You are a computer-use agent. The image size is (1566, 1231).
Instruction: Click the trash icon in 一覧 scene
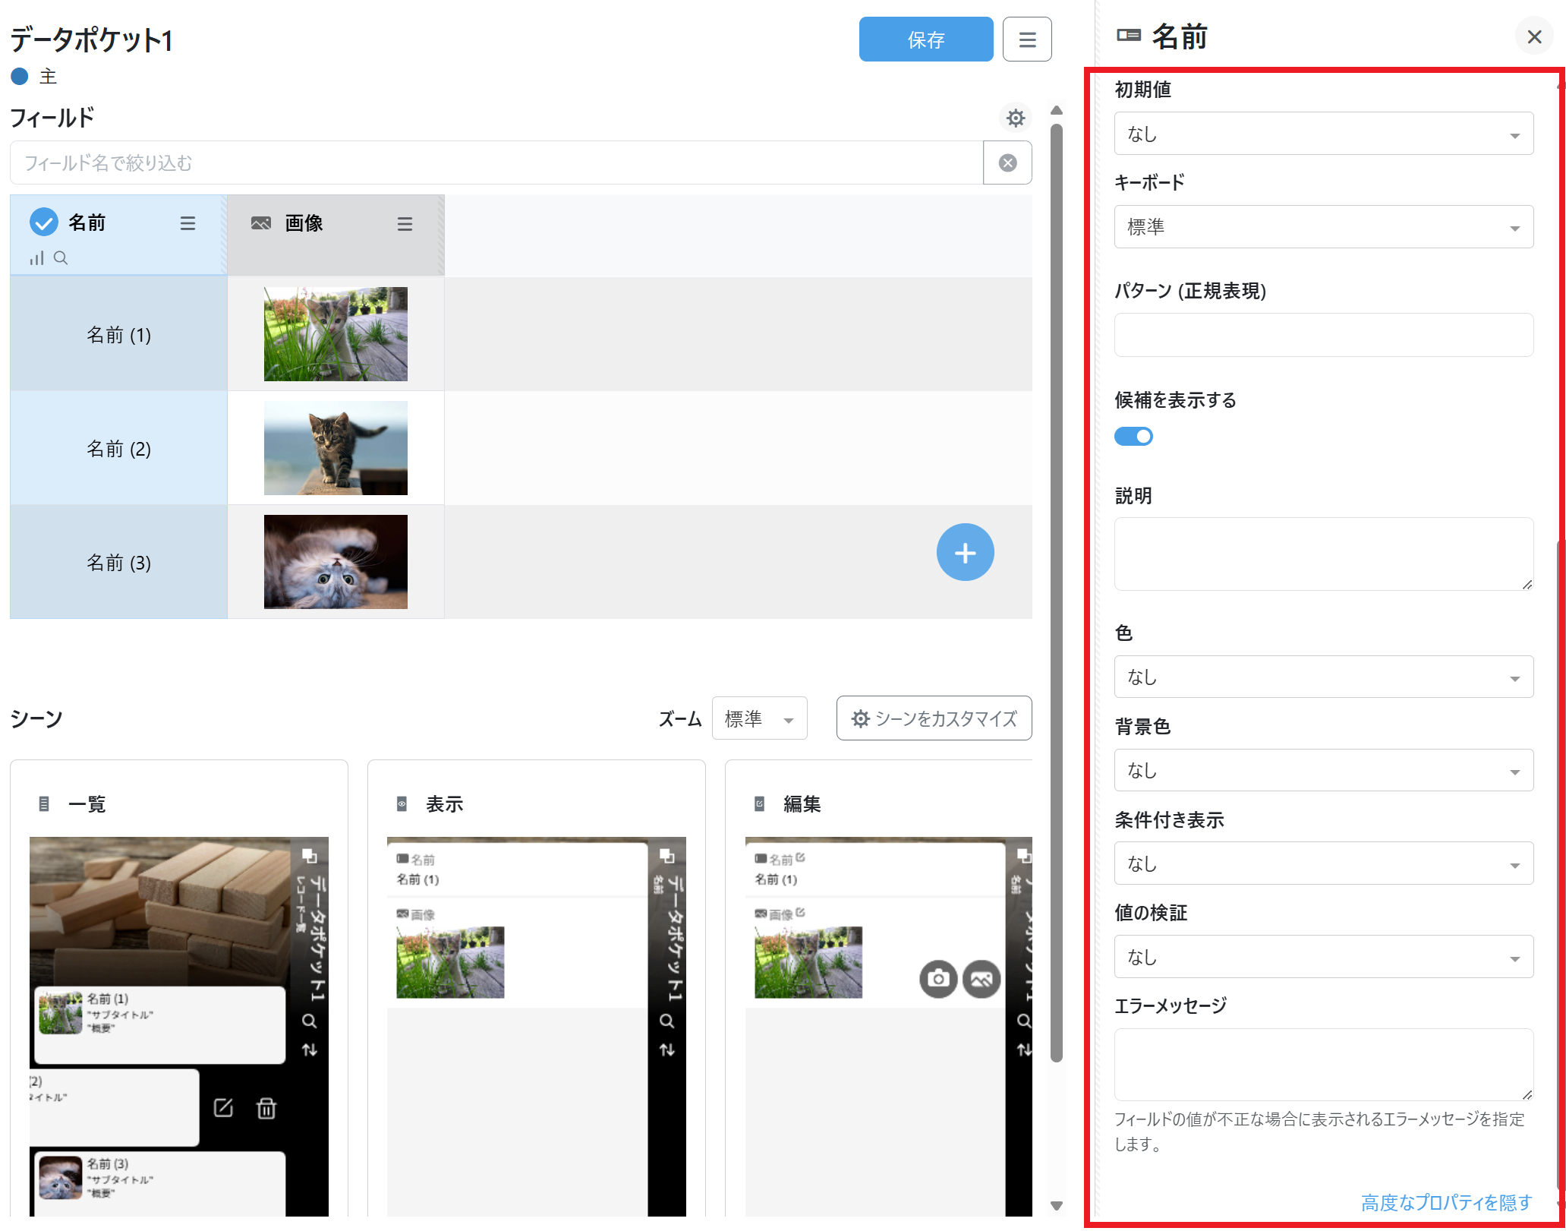point(266,1109)
